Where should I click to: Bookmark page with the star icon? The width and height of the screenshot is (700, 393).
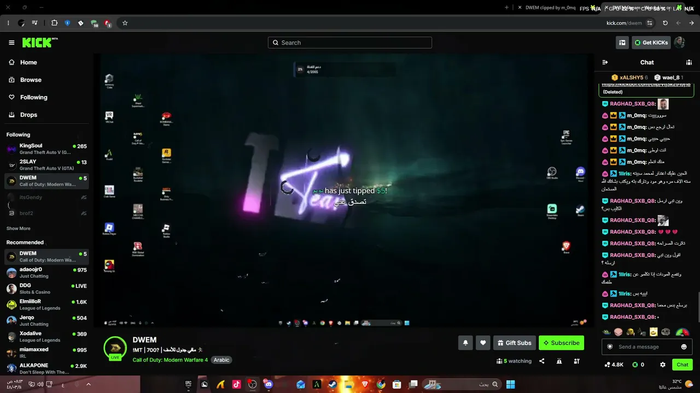pyautogui.click(x=125, y=23)
